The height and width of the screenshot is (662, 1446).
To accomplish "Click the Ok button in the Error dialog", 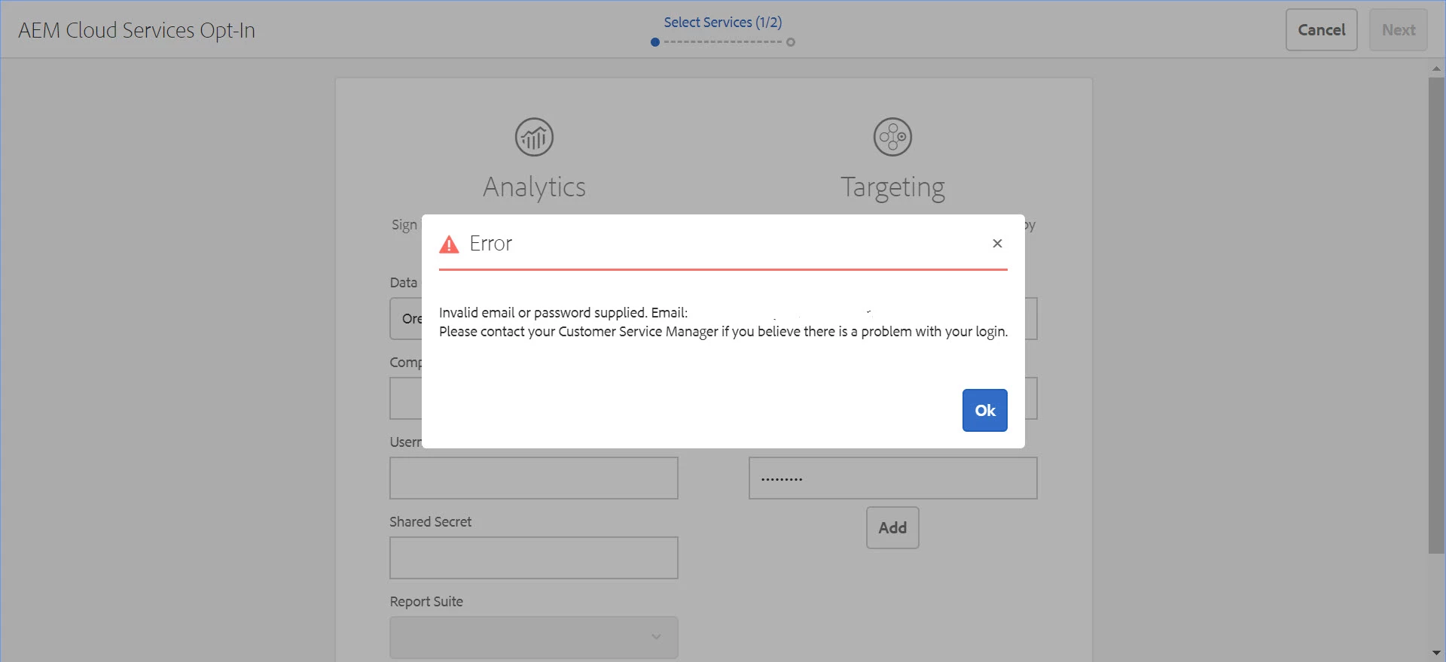I will 984,410.
